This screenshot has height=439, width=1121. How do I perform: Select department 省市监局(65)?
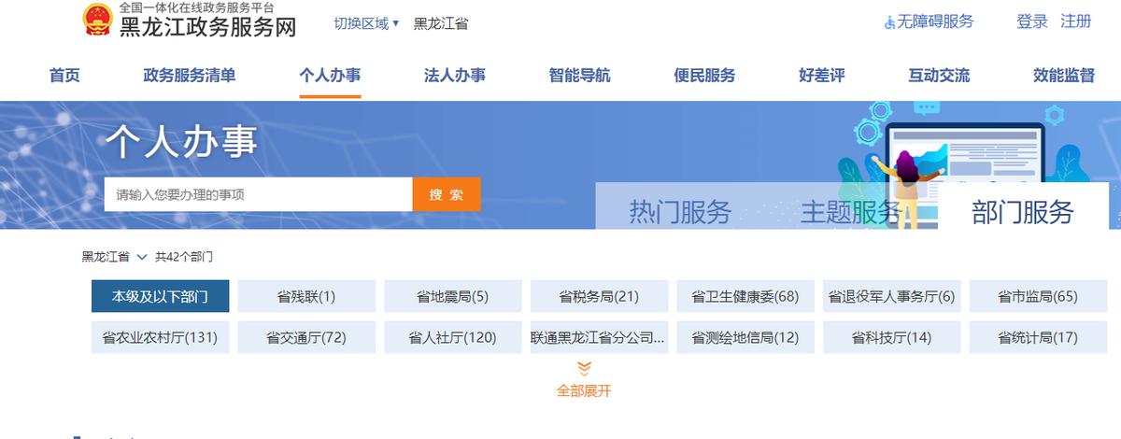(1038, 296)
